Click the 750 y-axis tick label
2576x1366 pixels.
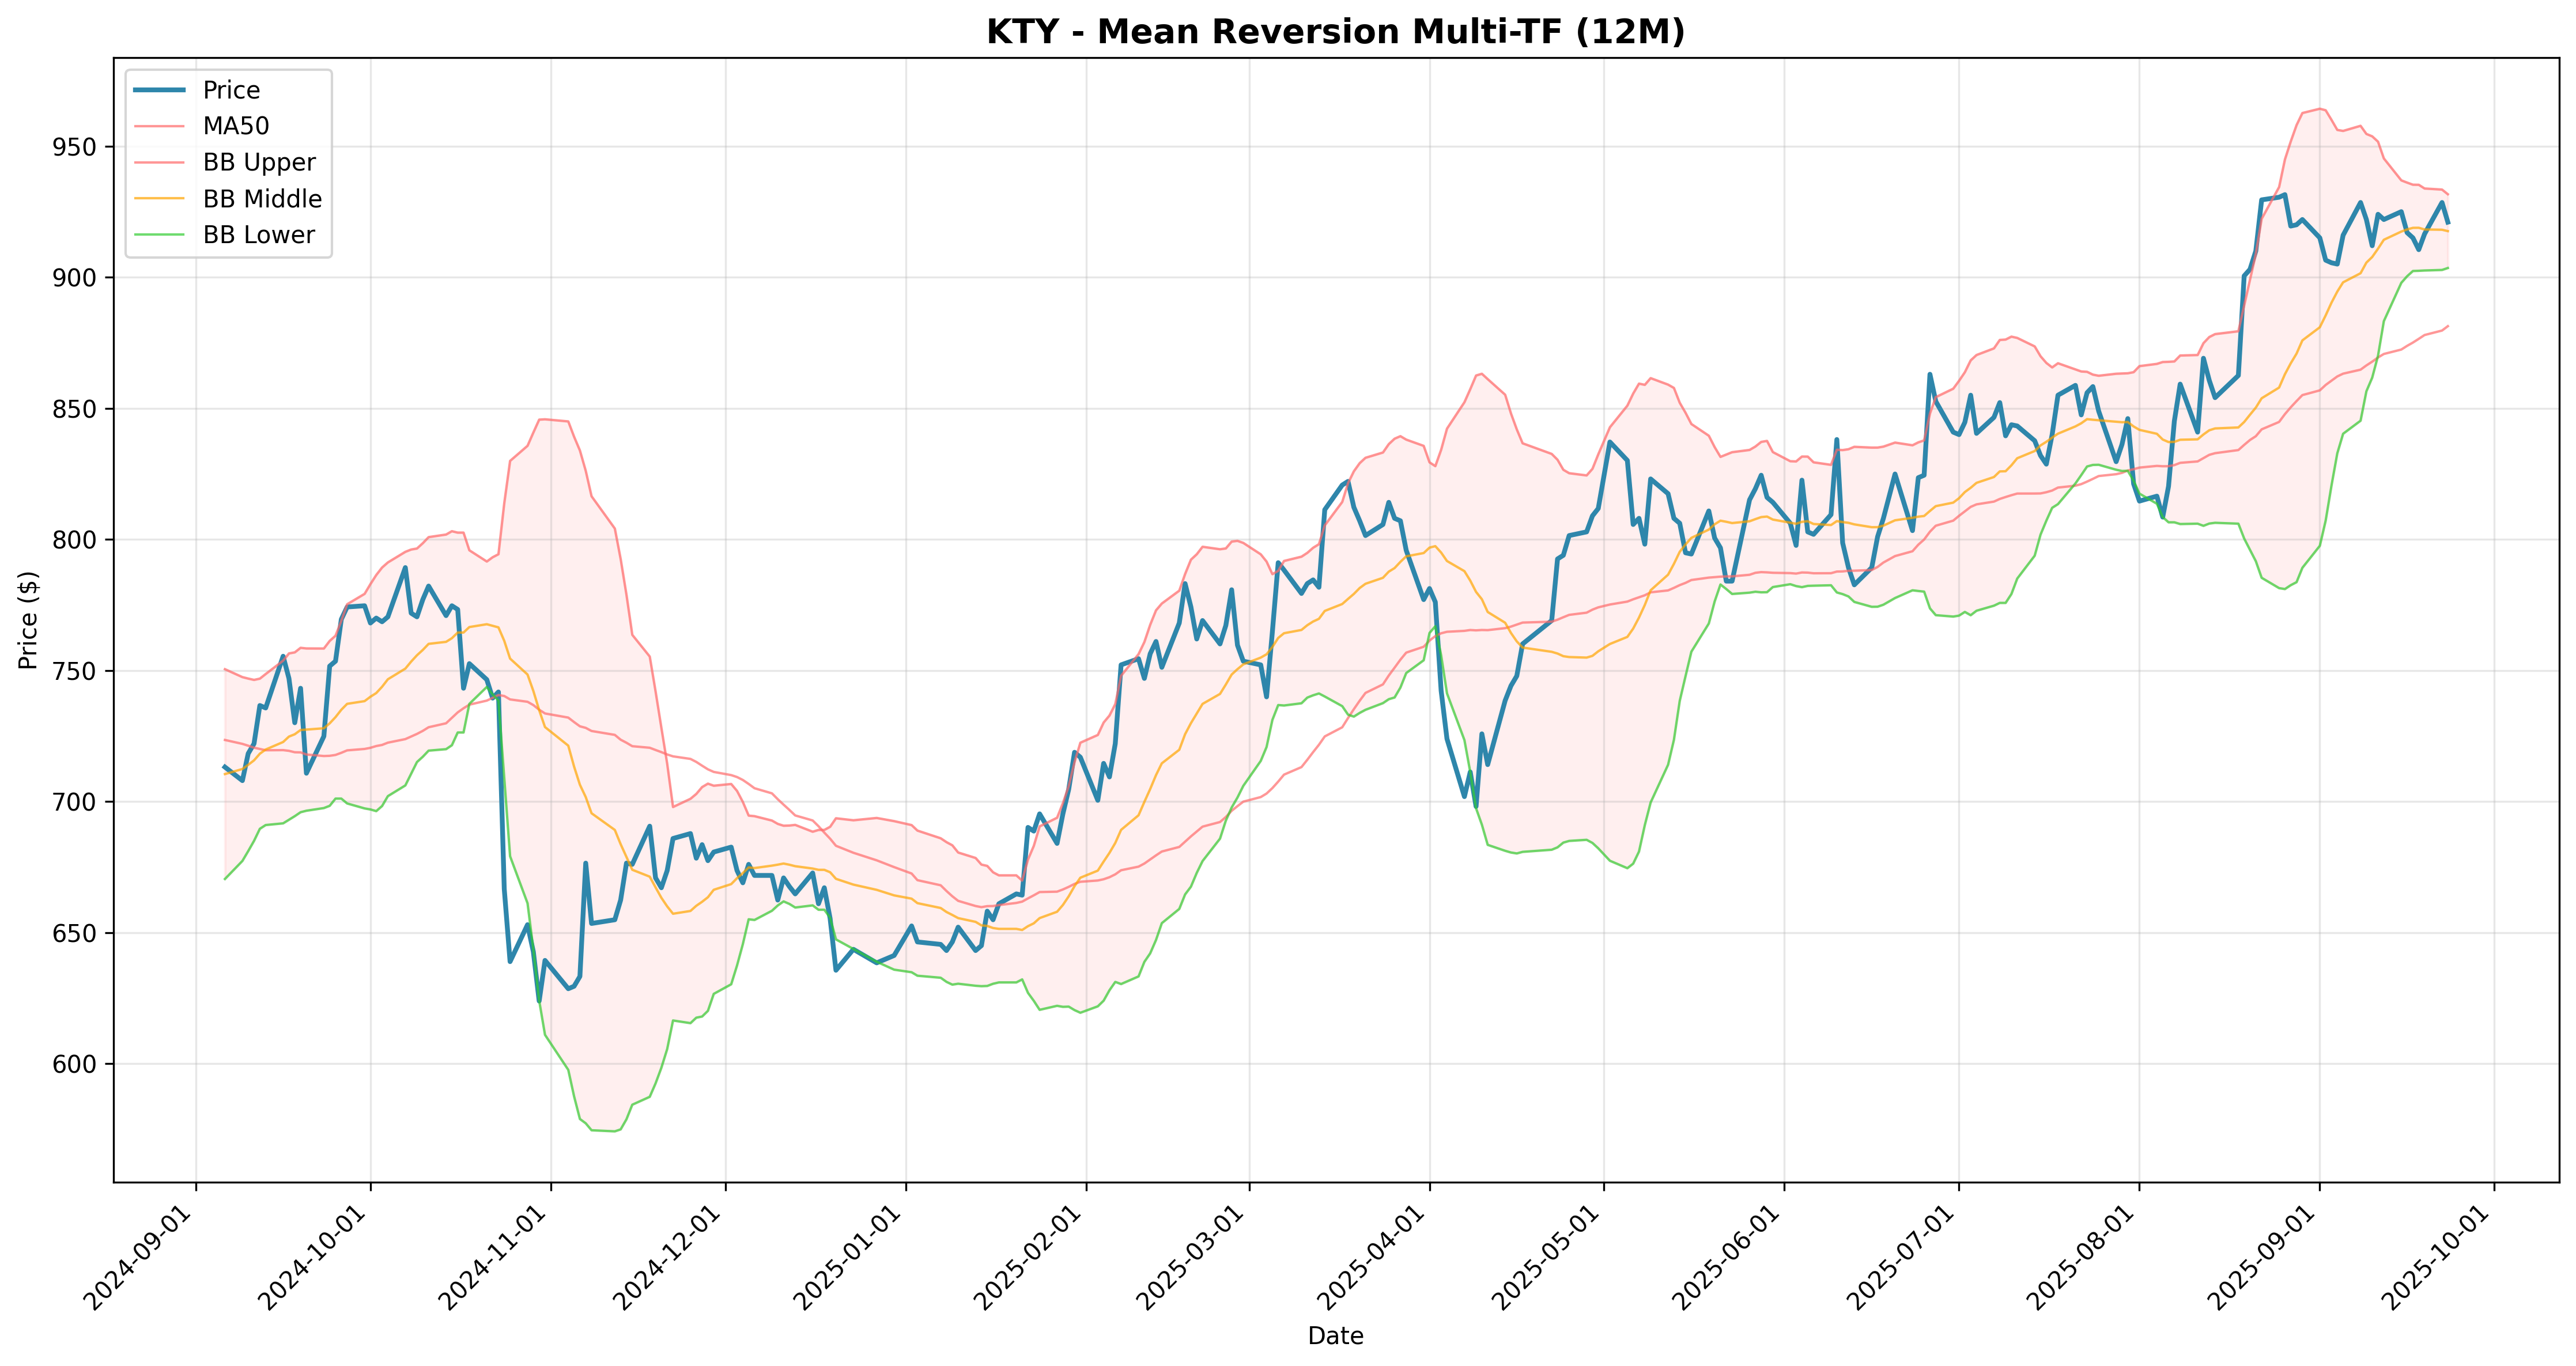(x=76, y=671)
